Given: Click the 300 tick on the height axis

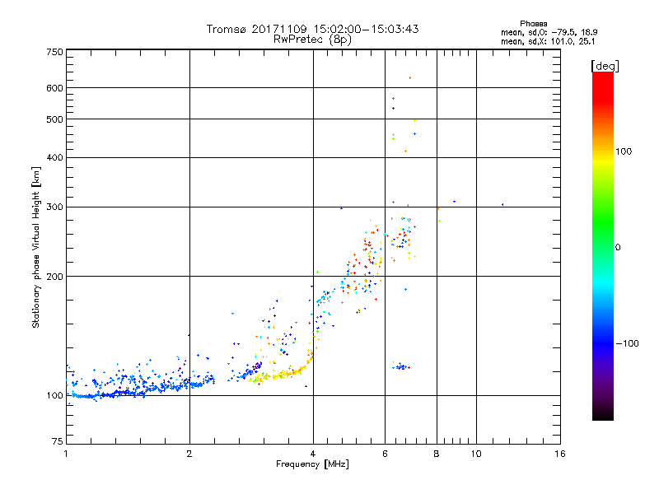Looking at the screenshot, I should pyautogui.click(x=54, y=207).
